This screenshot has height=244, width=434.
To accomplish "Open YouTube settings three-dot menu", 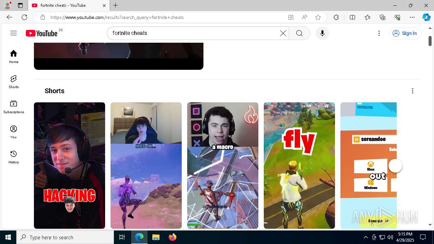I will coord(379,33).
